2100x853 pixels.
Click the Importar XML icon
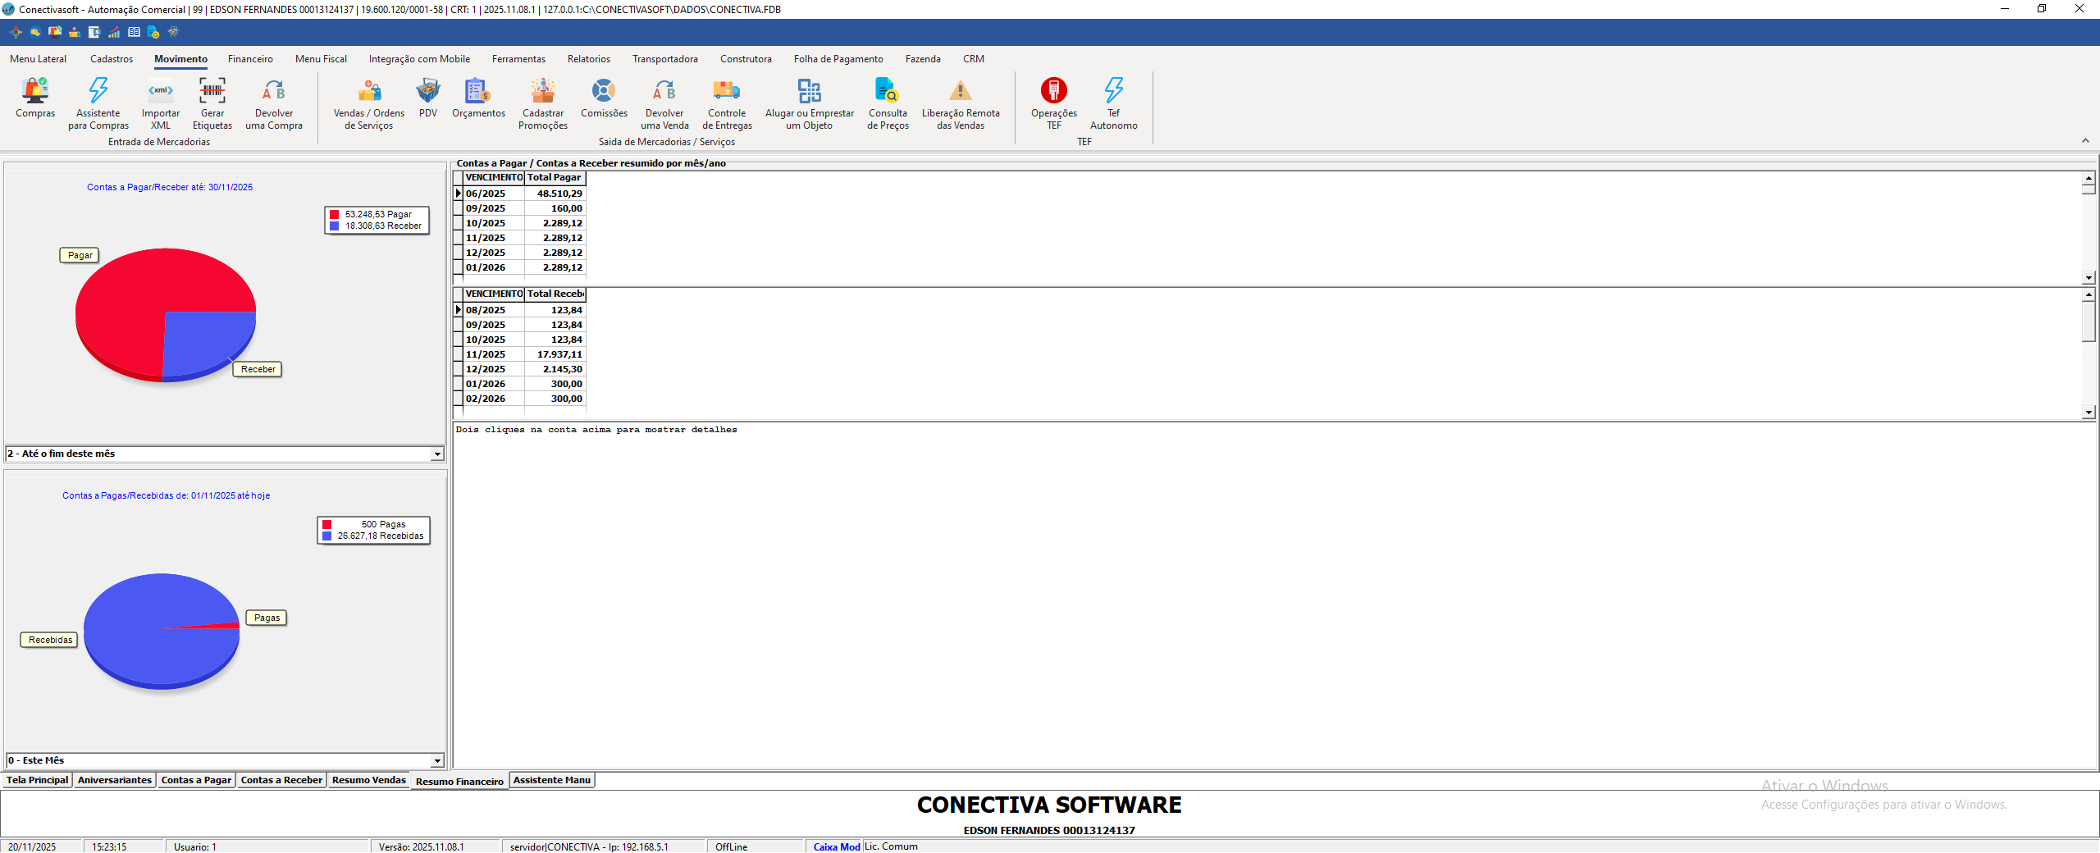click(x=161, y=92)
